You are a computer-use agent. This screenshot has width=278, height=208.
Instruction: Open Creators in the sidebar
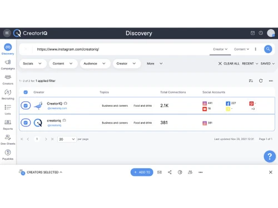(8, 80)
